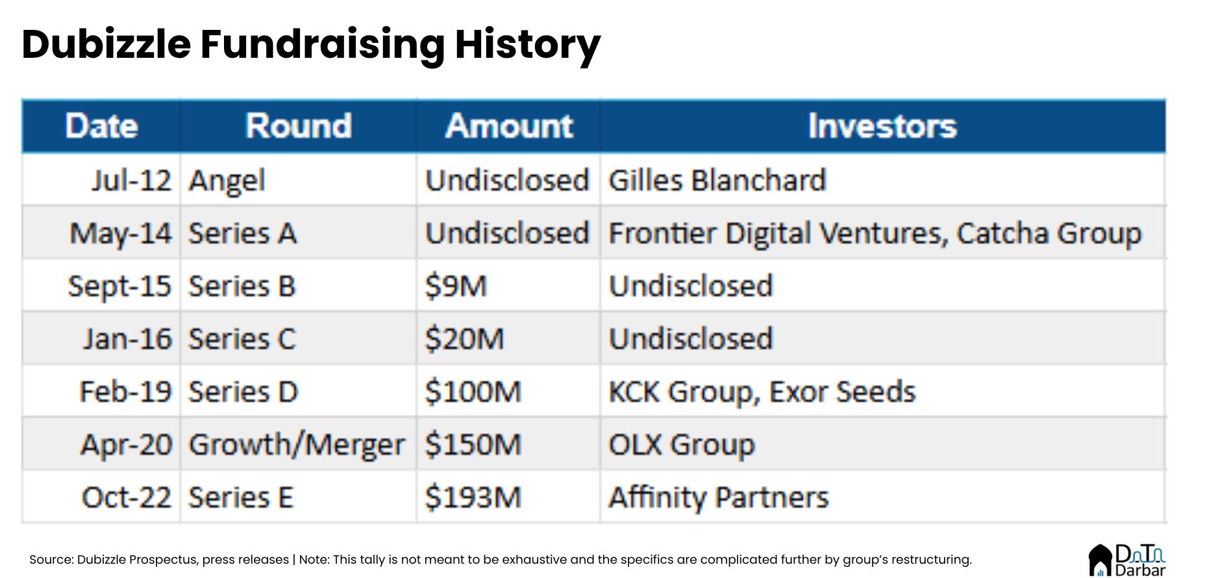Click the Dubizzle Fundraising History title
1205x578 pixels.
[311, 44]
